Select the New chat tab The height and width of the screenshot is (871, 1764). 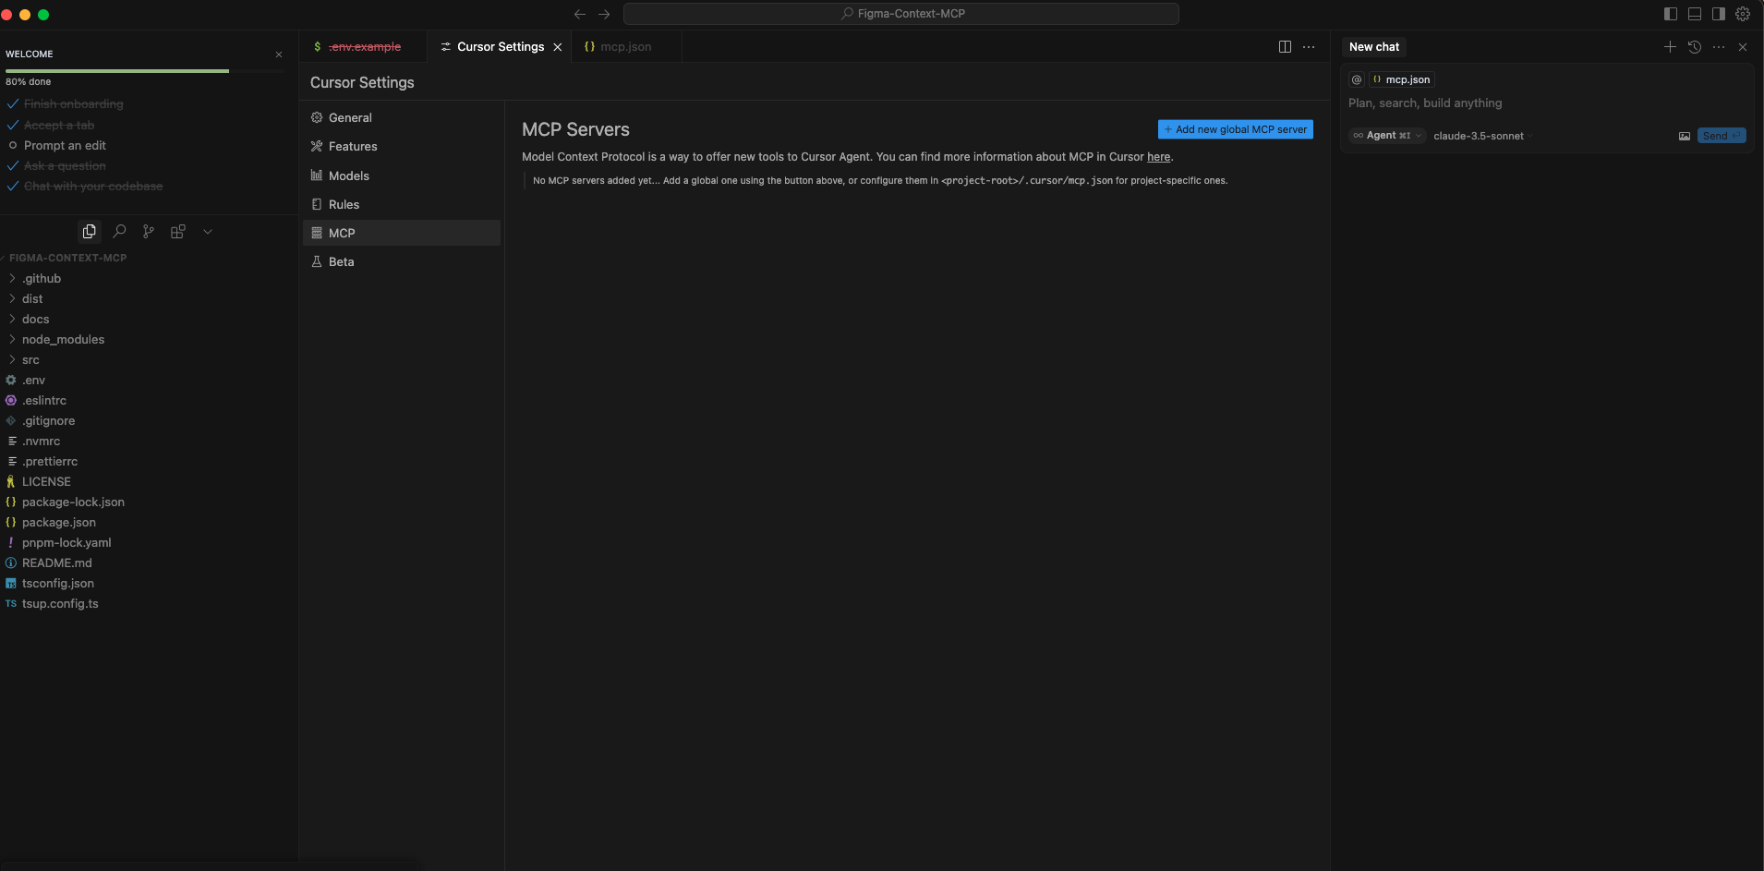[x=1374, y=47]
